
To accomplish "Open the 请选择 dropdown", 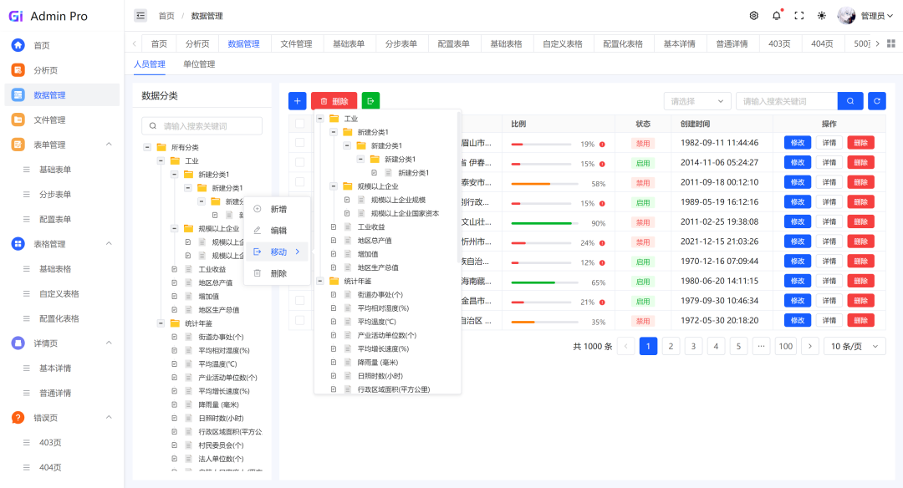I will click(697, 101).
